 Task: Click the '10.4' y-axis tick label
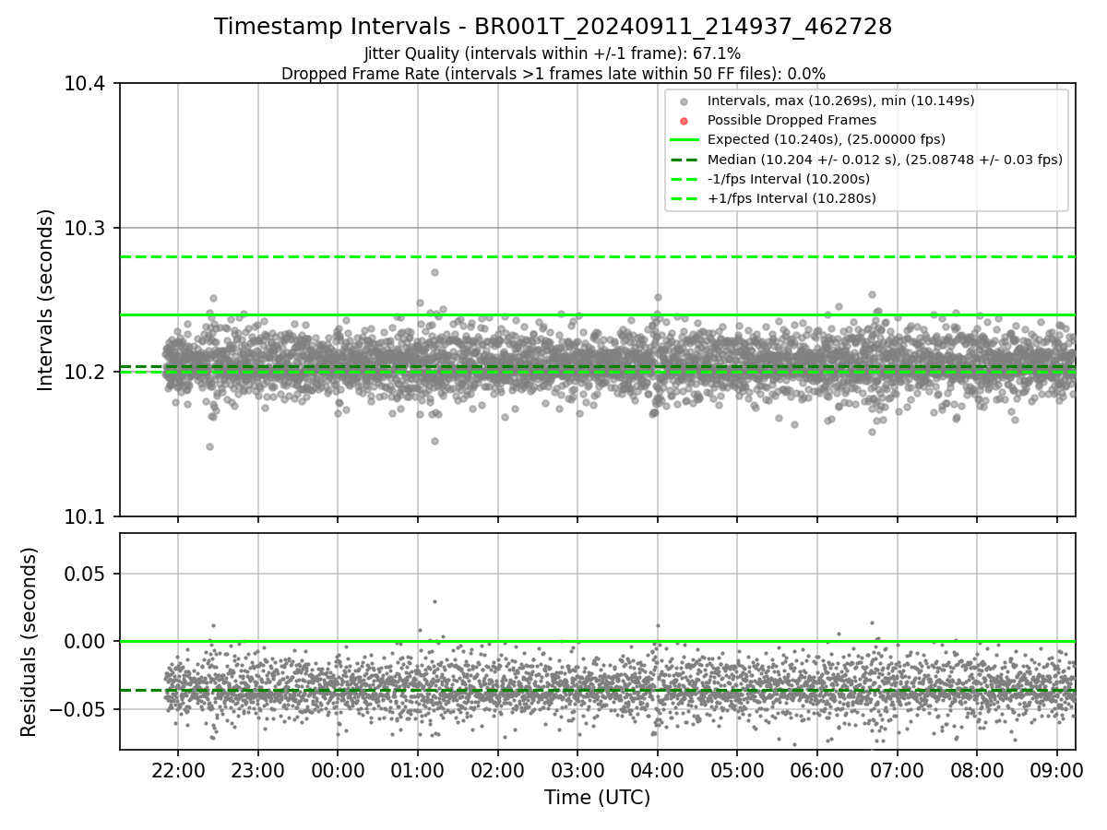pyautogui.click(x=87, y=84)
